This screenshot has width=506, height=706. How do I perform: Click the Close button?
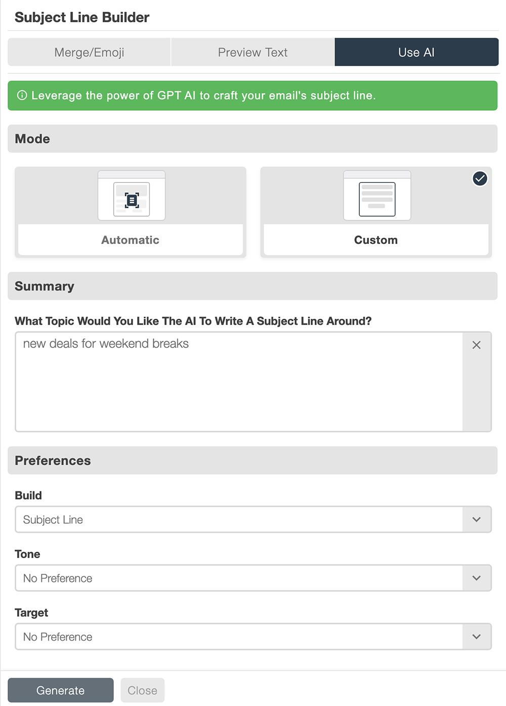[x=143, y=690]
